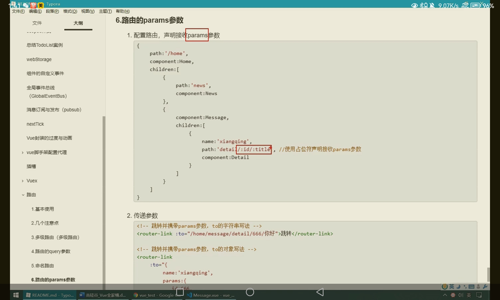Image resolution: width=500 pixels, height=300 pixels.
Task: Show hidden tray icons chevron
Action: click(445, 295)
